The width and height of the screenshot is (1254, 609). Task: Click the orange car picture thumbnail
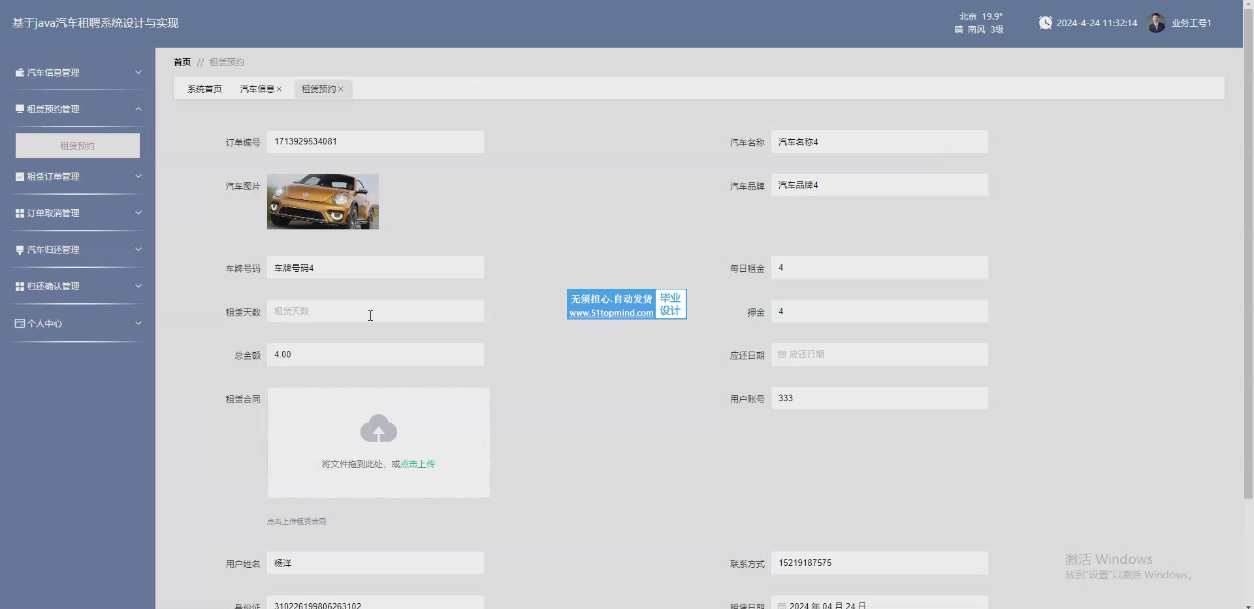[x=323, y=201]
